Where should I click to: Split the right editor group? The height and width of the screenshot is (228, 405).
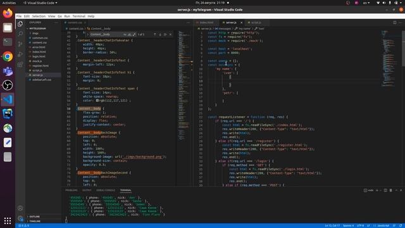pos(394,23)
